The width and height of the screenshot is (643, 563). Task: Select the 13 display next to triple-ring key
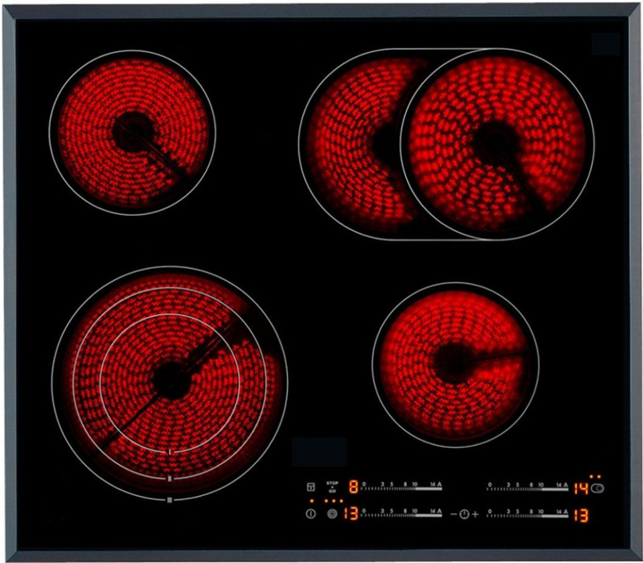(x=350, y=514)
